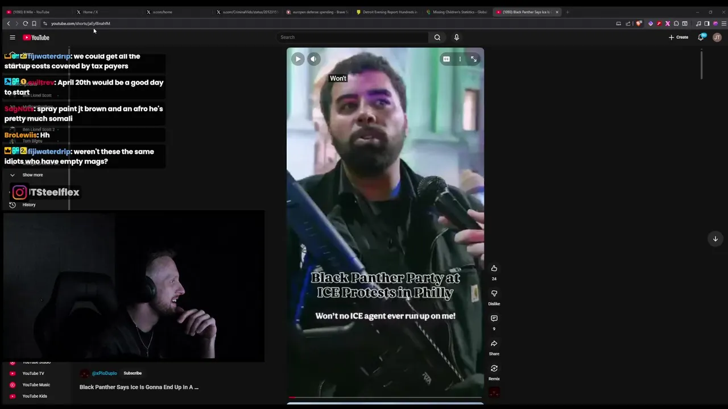Viewport: 728px width, 409px height.
Task: Open YouTube TV from sidebar
Action: tap(33, 373)
